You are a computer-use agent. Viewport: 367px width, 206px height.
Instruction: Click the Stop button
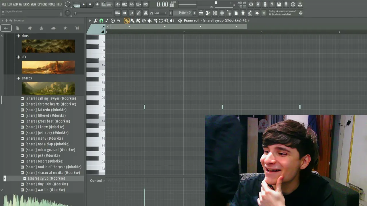point(90,4)
